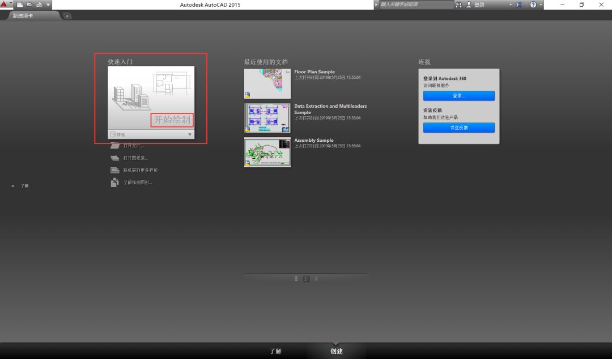Click the 打开文件 folder icon
Viewport: 612px width, 359px height.
(x=114, y=146)
